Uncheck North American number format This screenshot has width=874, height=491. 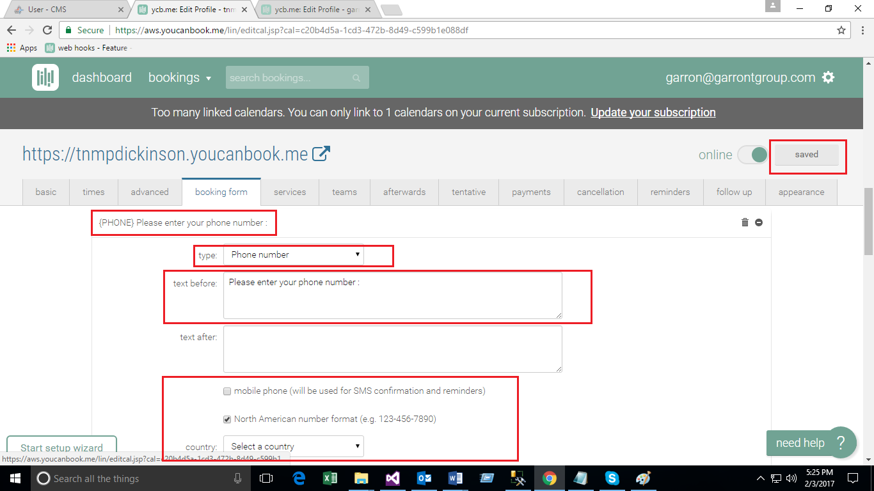[227, 419]
